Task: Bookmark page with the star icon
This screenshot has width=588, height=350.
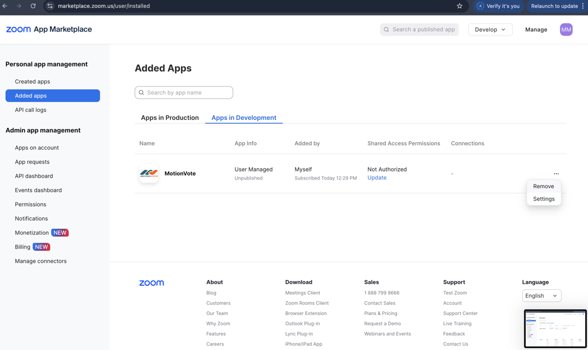Action: (459, 6)
